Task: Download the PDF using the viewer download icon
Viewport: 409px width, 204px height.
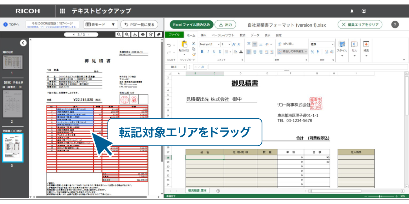Action: pyautogui.click(x=135, y=35)
